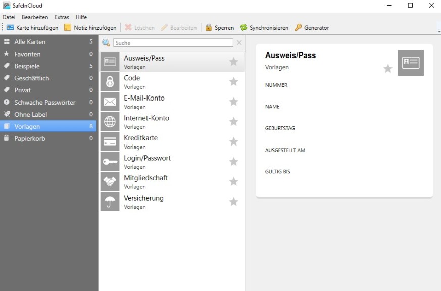The image size is (441, 291).
Task: Toggle favorite star for Code template
Action: click(x=233, y=82)
